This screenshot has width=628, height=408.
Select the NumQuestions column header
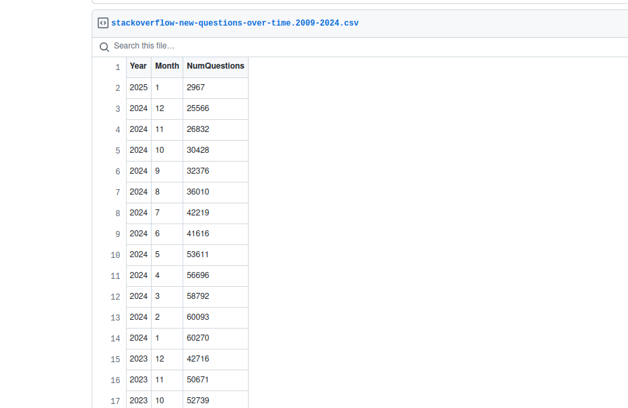[x=215, y=66]
